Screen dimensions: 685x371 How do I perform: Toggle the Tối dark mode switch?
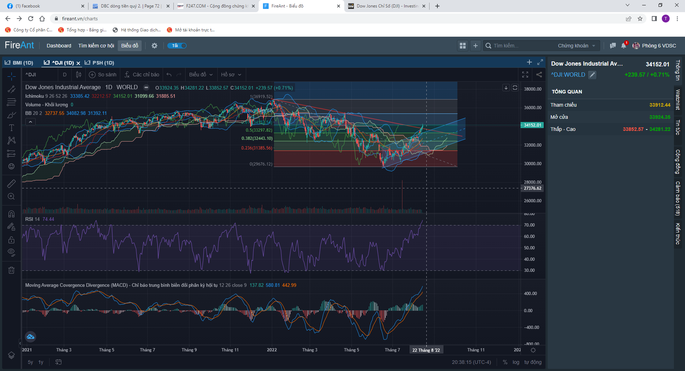pos(177,46)
